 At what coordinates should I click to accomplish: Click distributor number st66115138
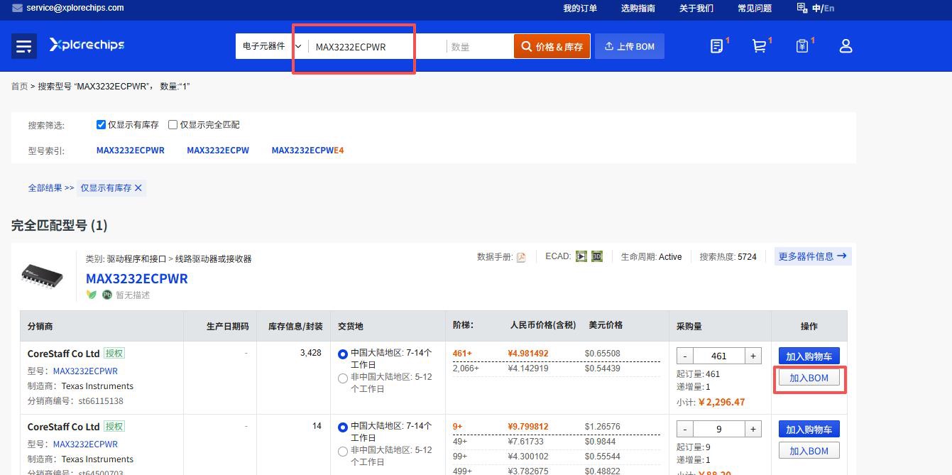click(x=101, y=401)
